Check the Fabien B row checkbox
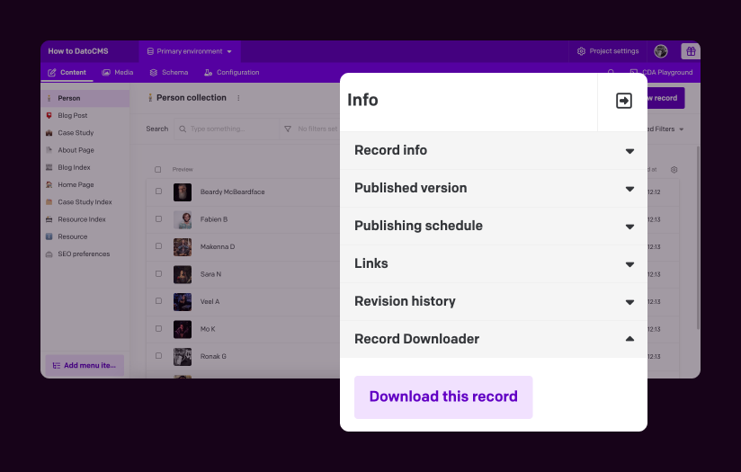Screen dimensions: 741x472 point(158,218)
